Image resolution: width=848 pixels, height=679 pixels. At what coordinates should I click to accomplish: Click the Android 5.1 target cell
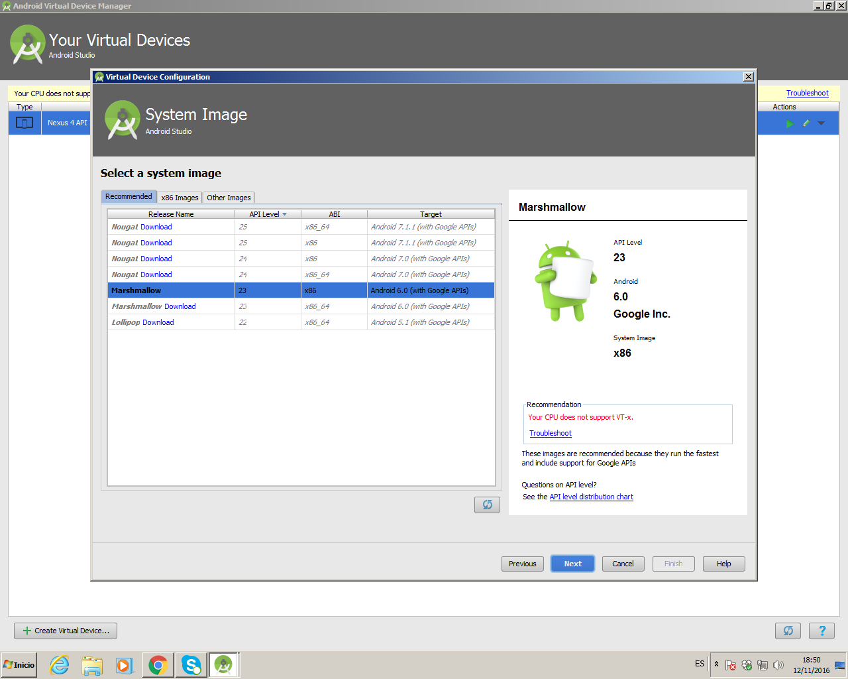(x=431, y=322)
